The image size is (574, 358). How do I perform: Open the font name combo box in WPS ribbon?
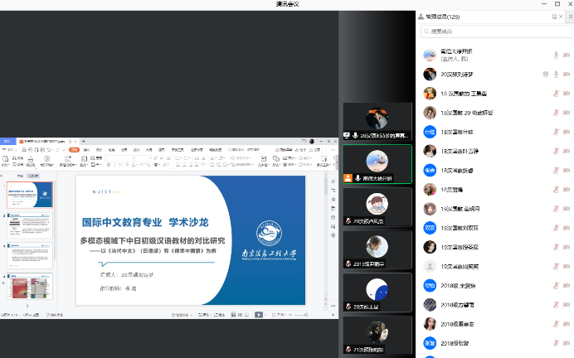coord(120,157)
